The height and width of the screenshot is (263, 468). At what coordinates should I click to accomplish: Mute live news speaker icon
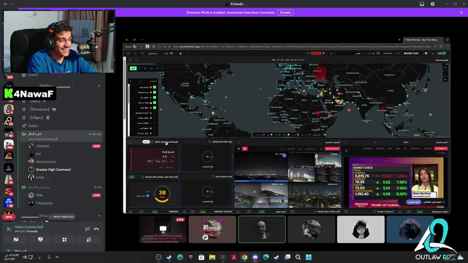(x=375, y=142)
